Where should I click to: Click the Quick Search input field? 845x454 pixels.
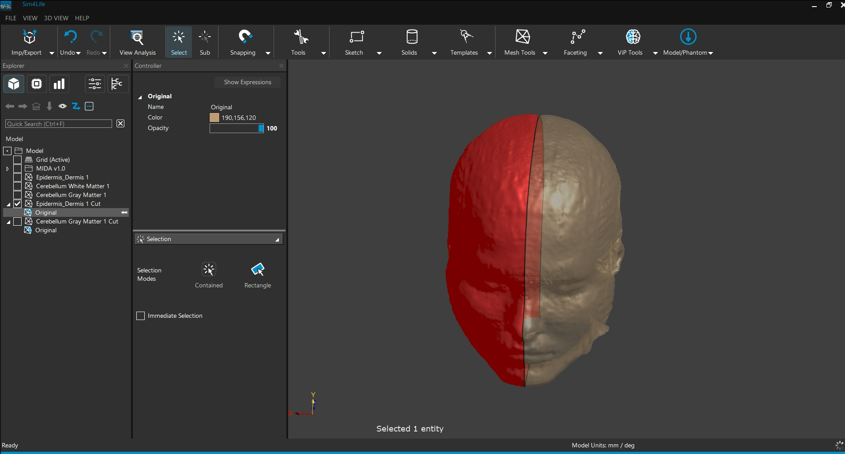58,124
